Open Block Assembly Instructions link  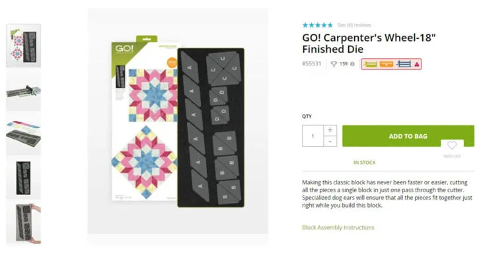tap(338, 227)
